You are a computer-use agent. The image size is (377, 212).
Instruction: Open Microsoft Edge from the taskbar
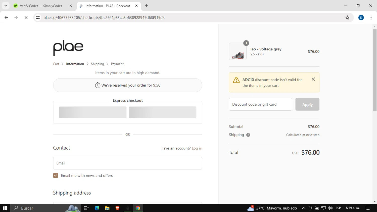point(97,208)
